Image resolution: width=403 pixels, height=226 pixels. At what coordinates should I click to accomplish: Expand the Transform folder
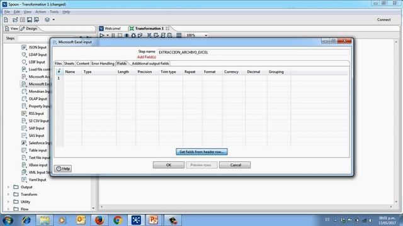[8, 195]
